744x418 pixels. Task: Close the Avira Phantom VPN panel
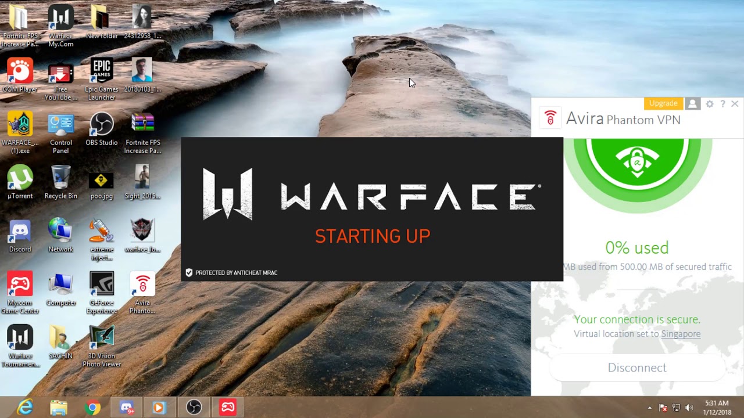point(735,104)
